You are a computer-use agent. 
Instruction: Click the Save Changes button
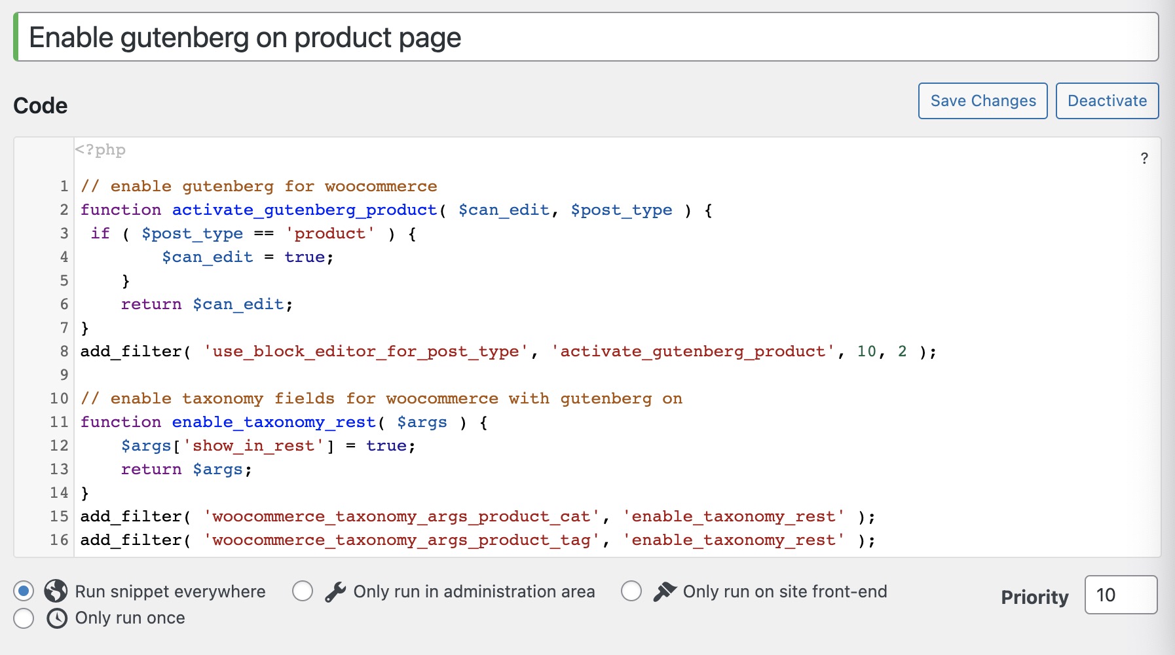(982, 100)
